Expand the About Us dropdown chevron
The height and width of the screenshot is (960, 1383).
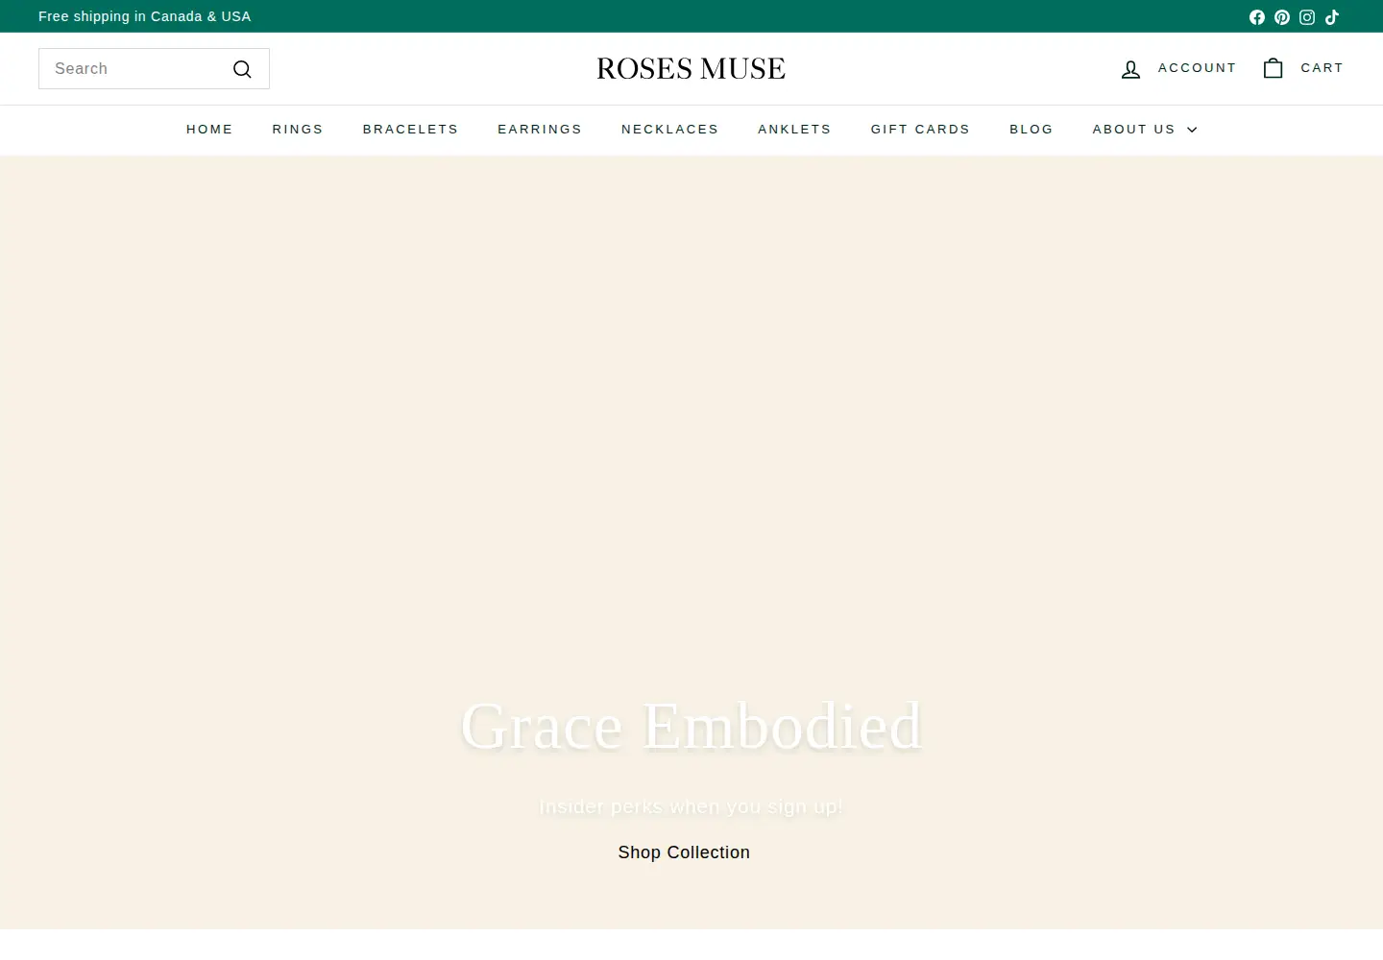(x=1192, y=130)
